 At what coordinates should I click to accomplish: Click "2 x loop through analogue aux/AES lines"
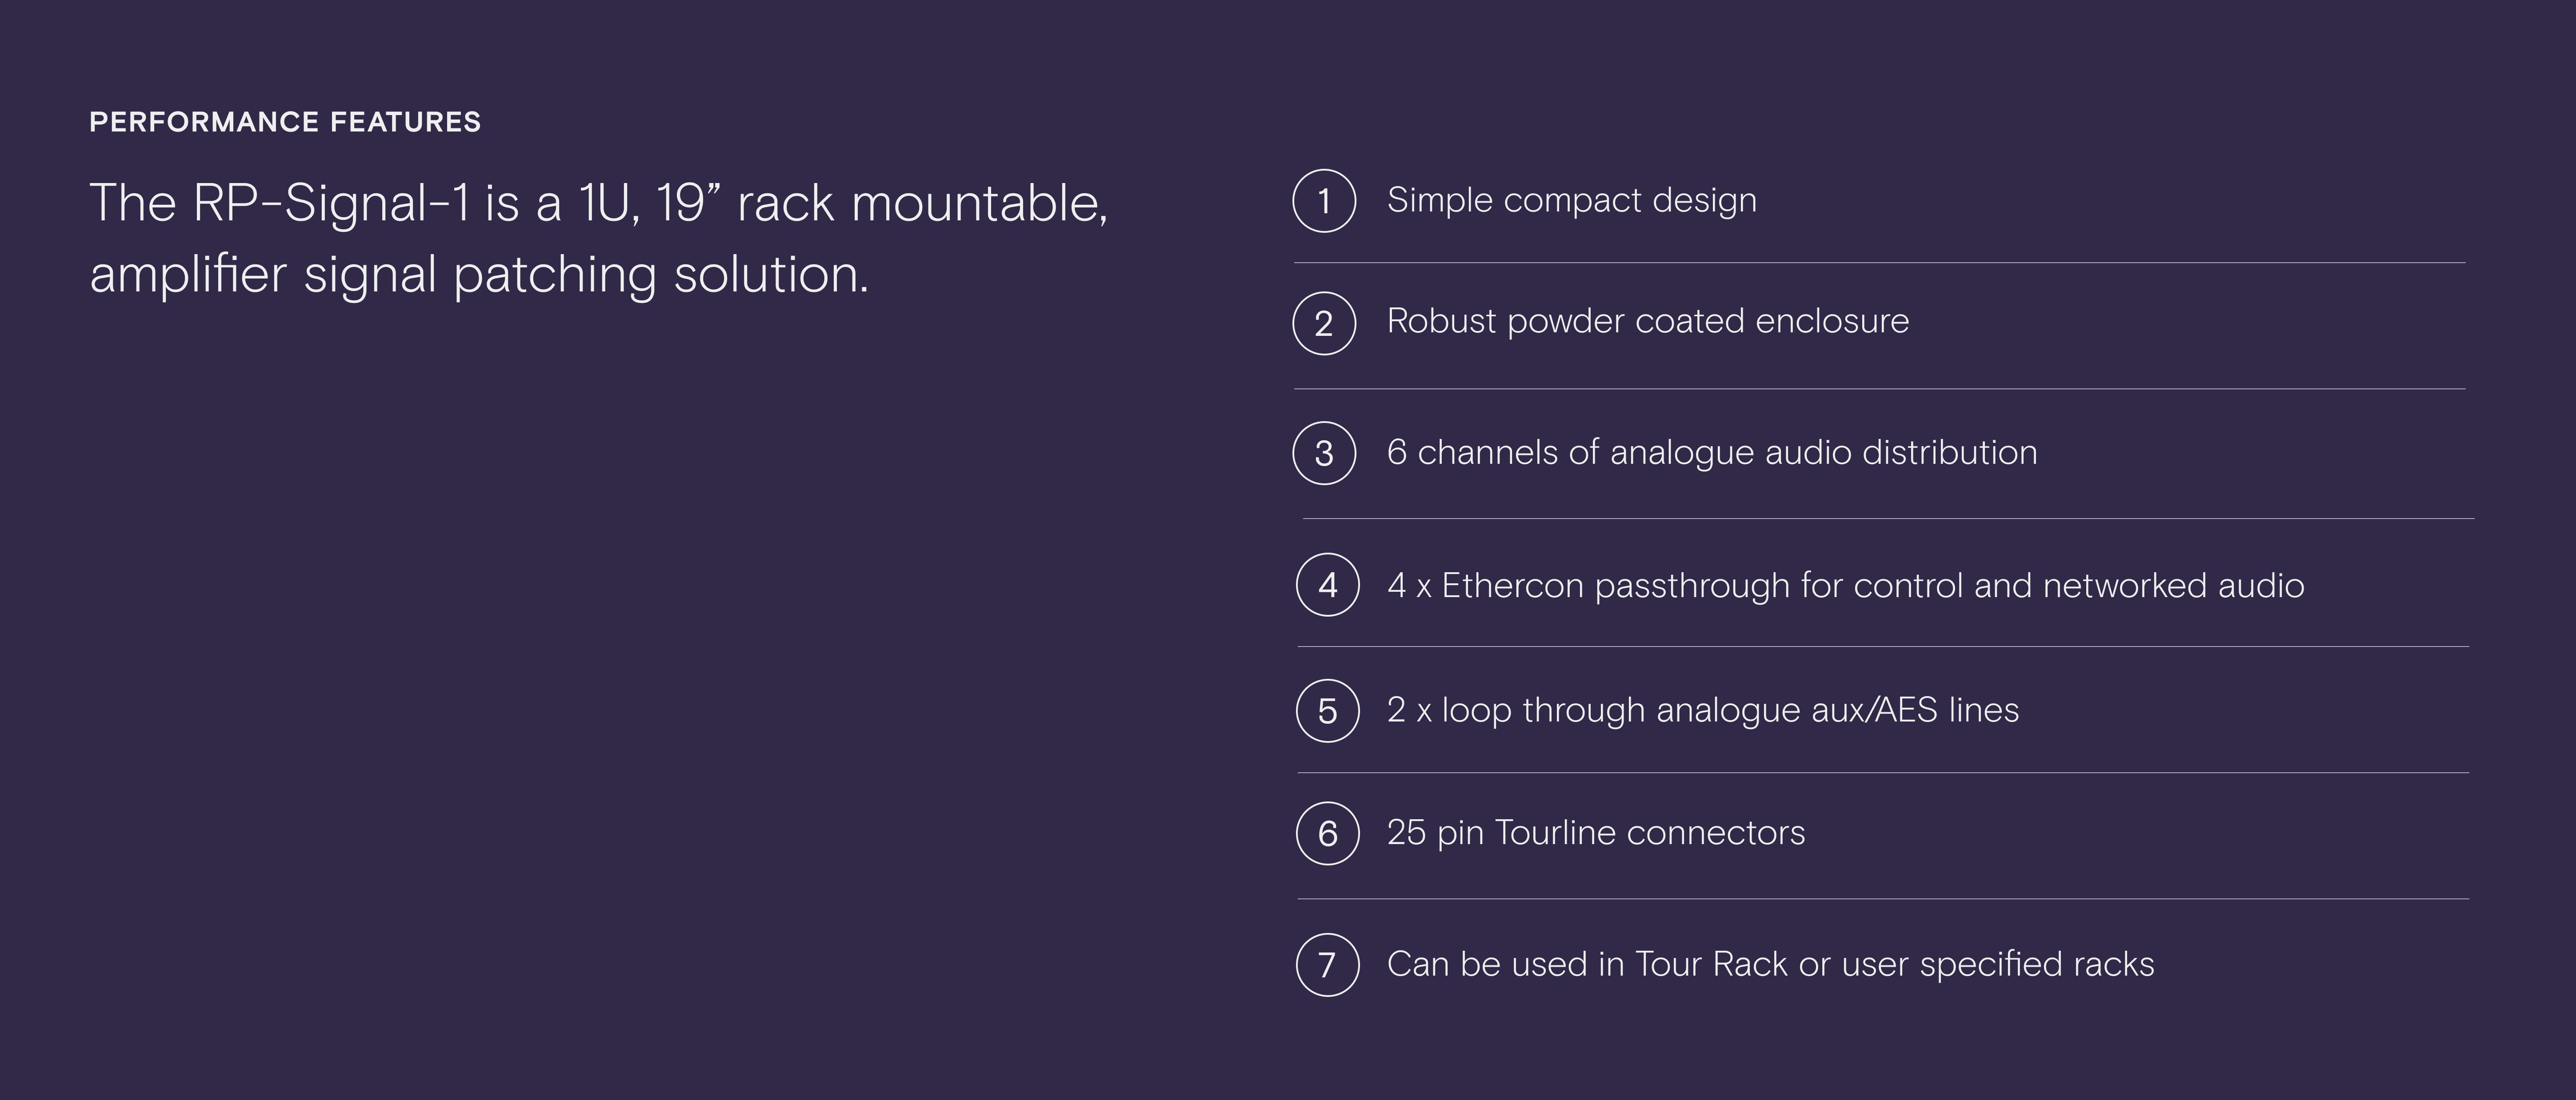coord(1702,710)
